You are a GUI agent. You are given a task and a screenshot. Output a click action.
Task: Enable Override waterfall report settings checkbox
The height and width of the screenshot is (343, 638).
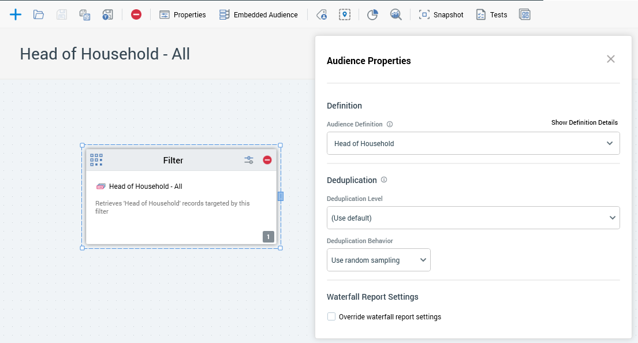331,316
